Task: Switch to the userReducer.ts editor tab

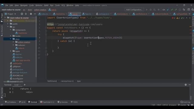Action: [x=141, y=14]
